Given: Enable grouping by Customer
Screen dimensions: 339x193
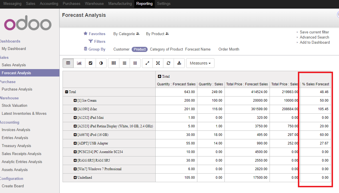Looking at the screenshot, I should click(x=121, y=49).
